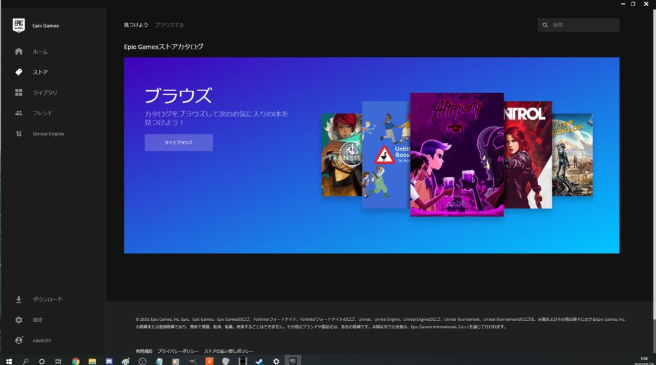656x365 pixels.
Task: Open the ライブラリ grid icon
Action: [19, 92]
